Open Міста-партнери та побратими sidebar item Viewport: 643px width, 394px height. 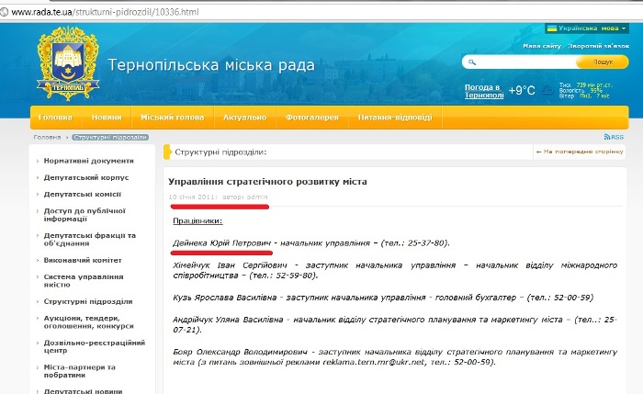(80, 371)
